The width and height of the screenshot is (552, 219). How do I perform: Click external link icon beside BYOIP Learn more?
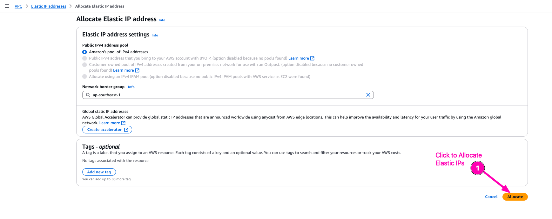(312, 58)
